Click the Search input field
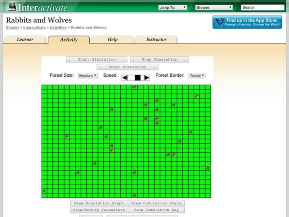Viewport: 289px width, 217px height. (263, 7)
